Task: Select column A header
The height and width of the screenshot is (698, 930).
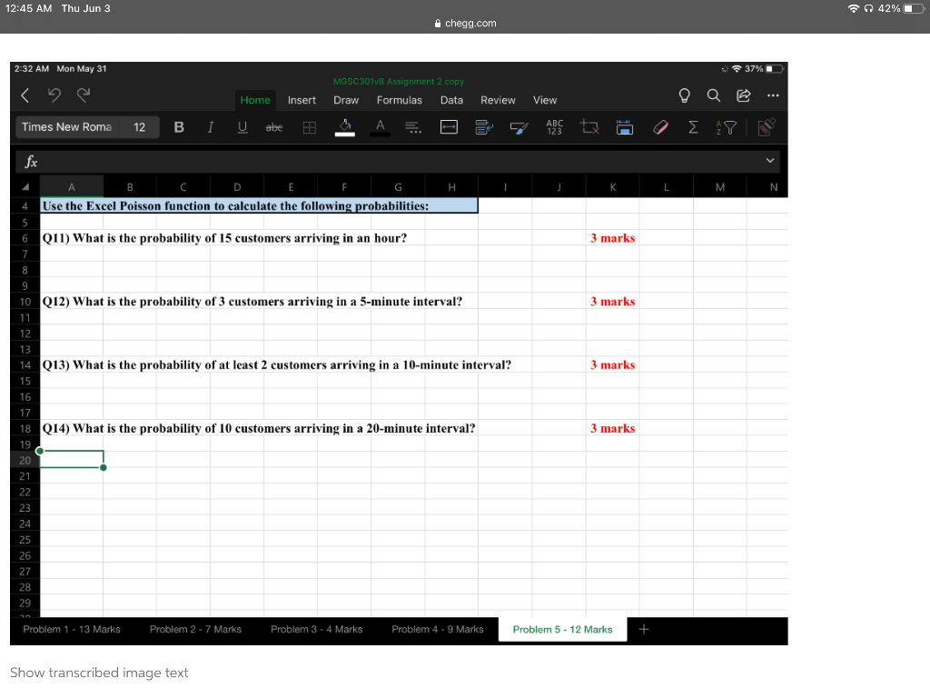Action: (71, 187)
